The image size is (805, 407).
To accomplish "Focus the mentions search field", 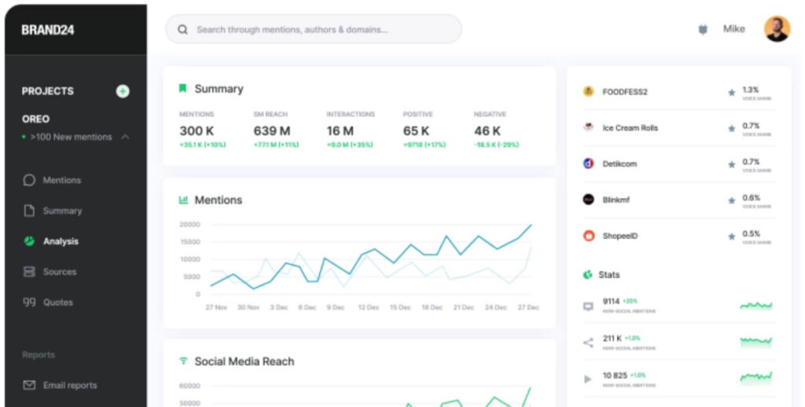I will tap(314, 29).
